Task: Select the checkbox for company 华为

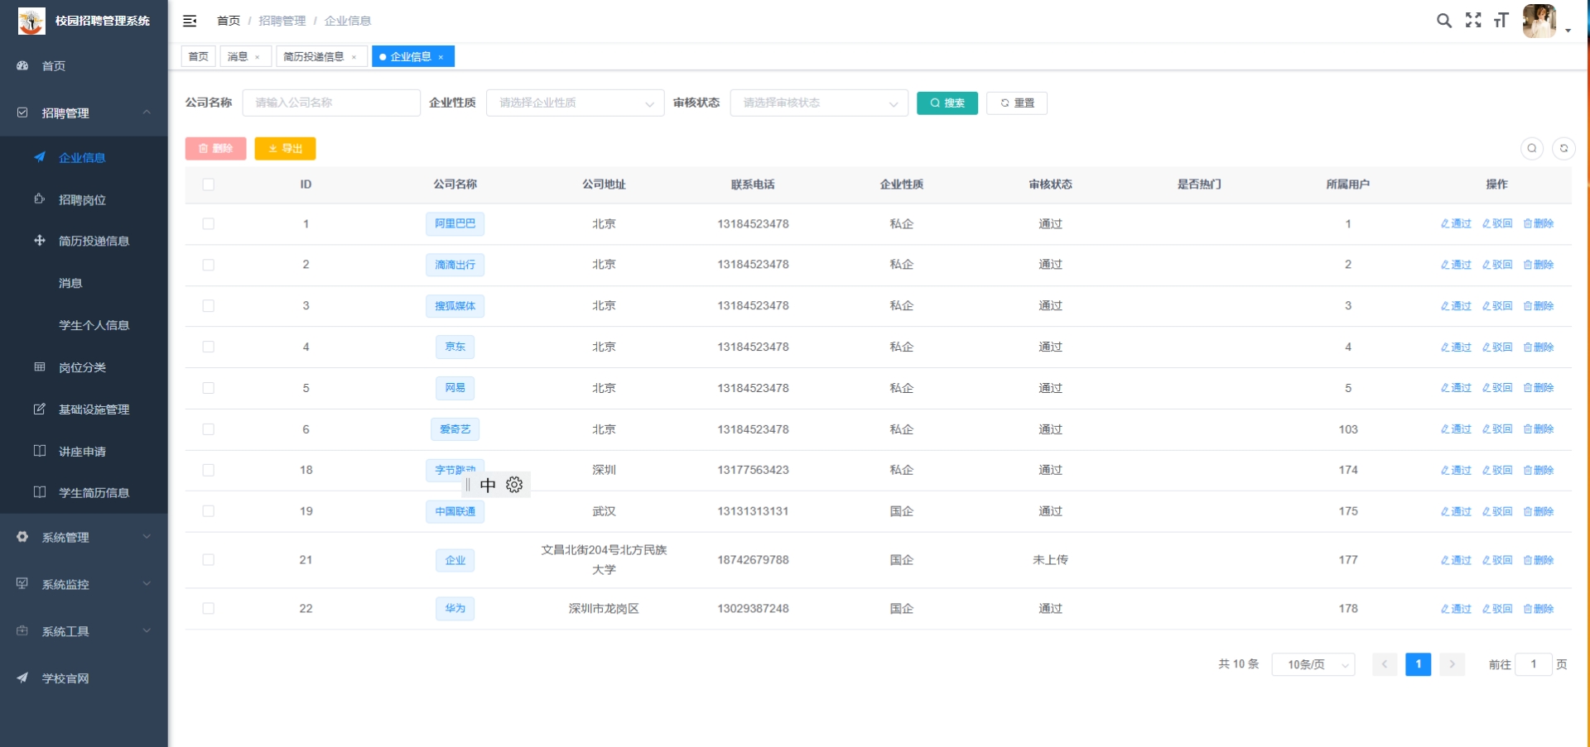Action: click(208, 609)
